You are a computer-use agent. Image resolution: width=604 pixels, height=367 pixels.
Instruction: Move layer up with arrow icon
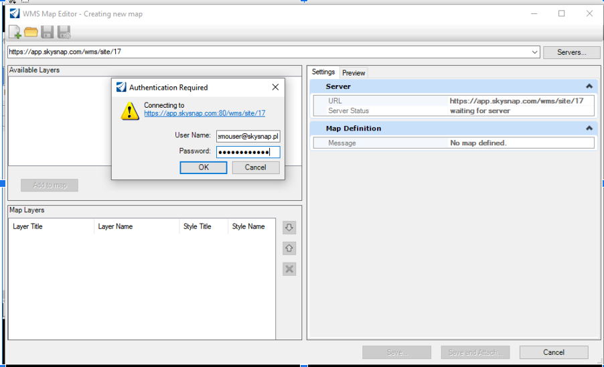289,248
